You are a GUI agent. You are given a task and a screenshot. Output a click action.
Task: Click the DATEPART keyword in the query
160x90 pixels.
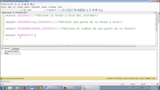[x=24, y=22]
